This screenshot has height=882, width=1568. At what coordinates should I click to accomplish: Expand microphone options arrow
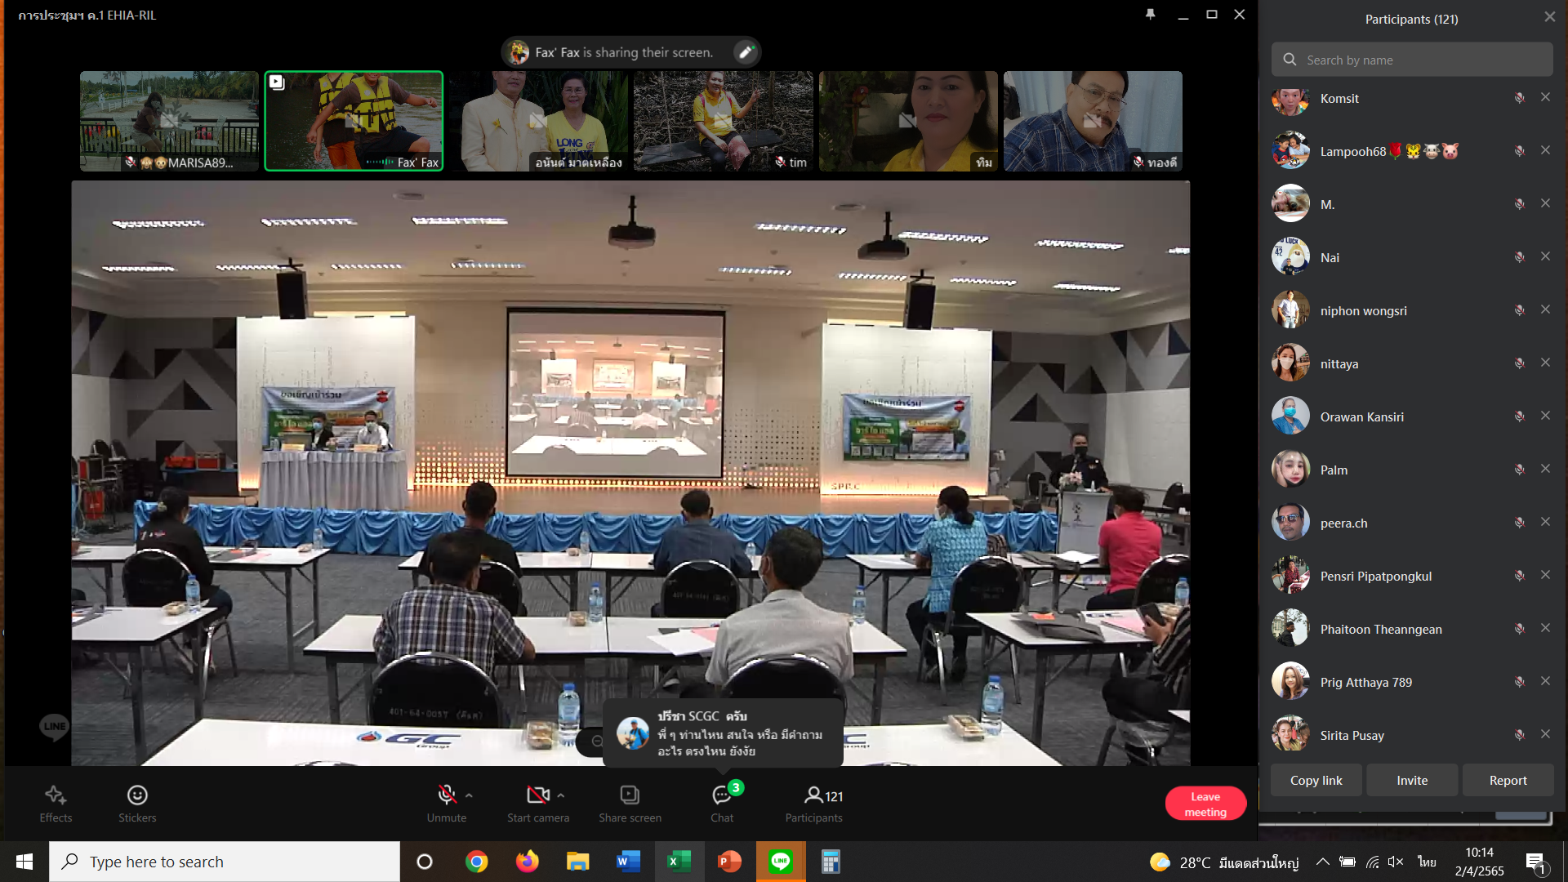point(469,795)
